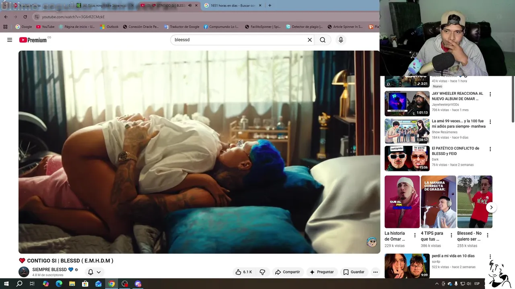Open Traductor de Google bookmark
Viewport: 515px width, 289px height.
click(x=181, y=27)
